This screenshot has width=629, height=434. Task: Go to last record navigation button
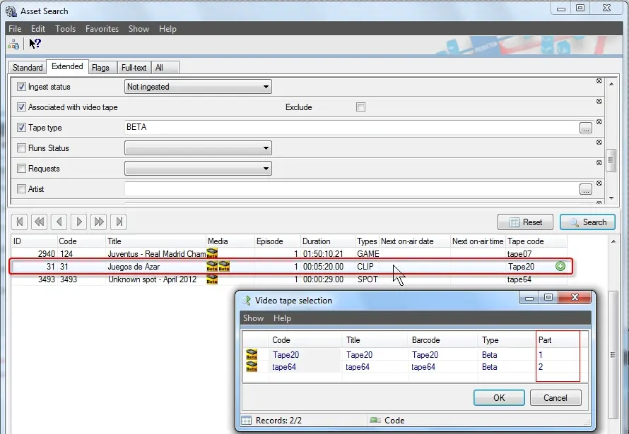click(119, 222)
